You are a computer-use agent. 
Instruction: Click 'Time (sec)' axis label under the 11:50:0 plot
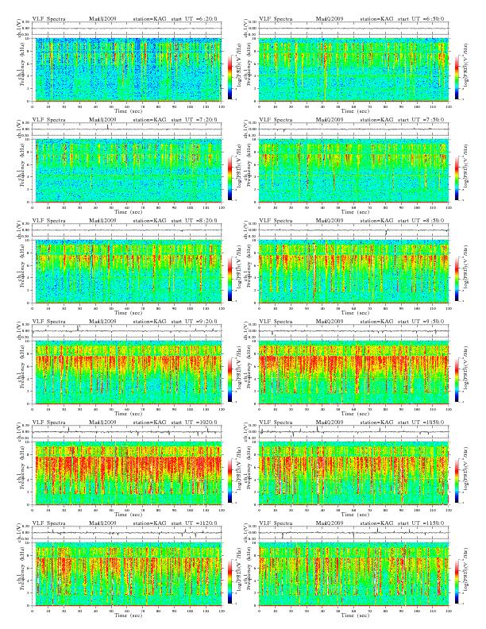[x=355, y=615]
